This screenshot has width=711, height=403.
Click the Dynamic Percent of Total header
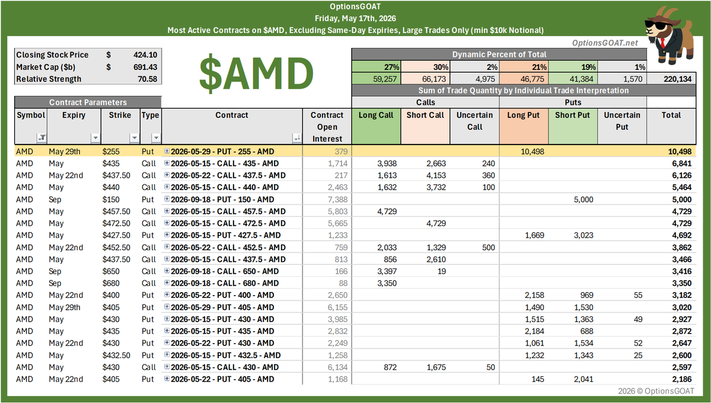click(499, 55)
